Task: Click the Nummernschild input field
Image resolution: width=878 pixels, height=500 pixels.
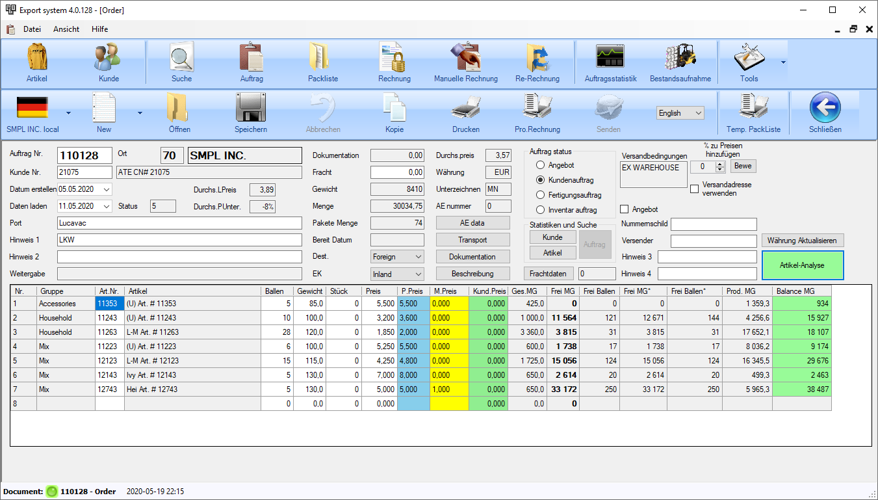Action: coord(714,224)
